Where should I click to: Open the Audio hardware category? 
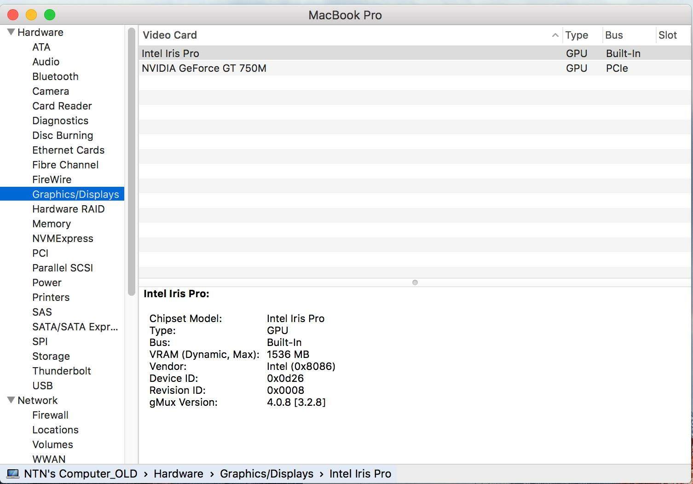[46, 62]
